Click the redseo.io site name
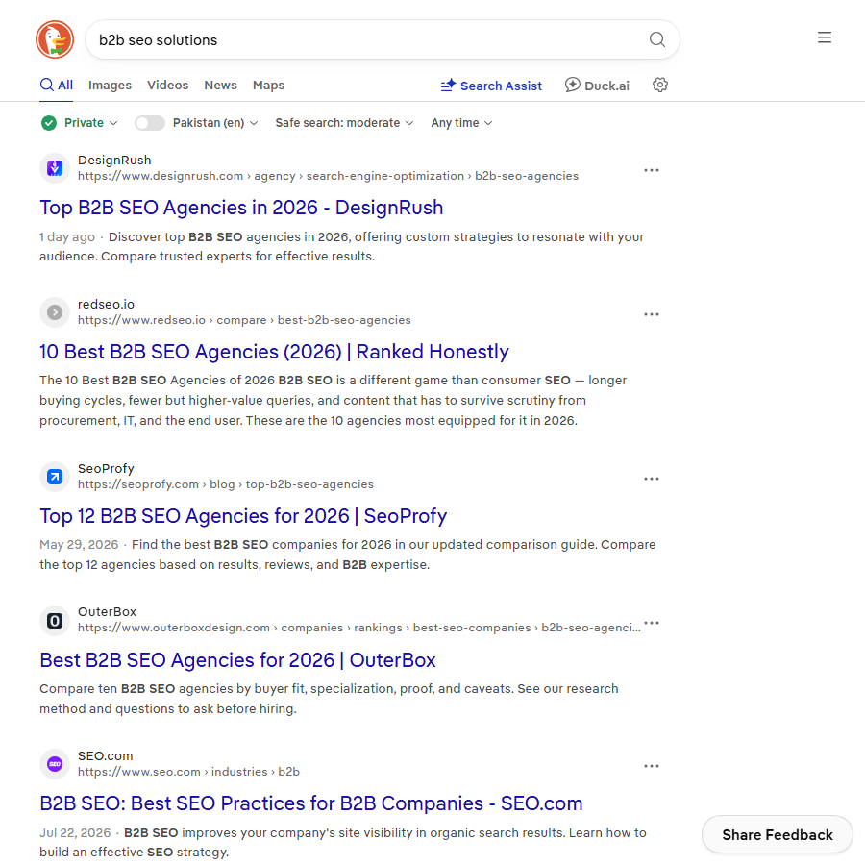This screenshot has width=865, height=865. pyautogui.click(x=106, y=304)
